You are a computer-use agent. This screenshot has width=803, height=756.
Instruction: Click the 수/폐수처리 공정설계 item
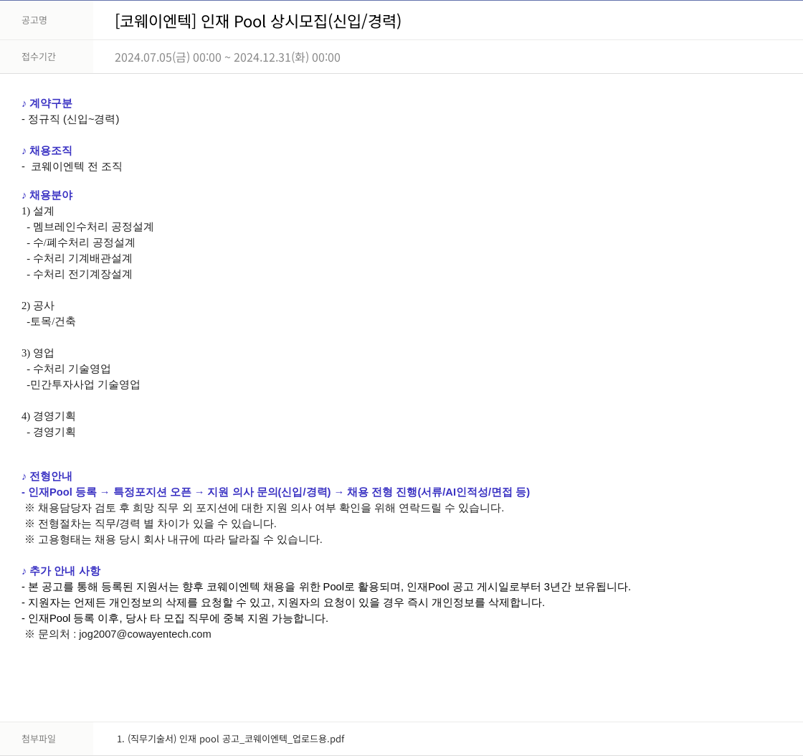click(81, 242)
